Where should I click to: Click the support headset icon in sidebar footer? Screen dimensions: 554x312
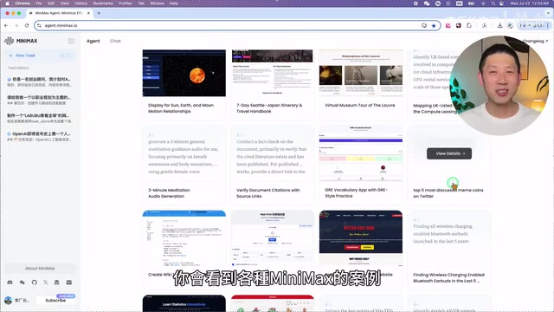pyautogui.click(x=57, y=283)
